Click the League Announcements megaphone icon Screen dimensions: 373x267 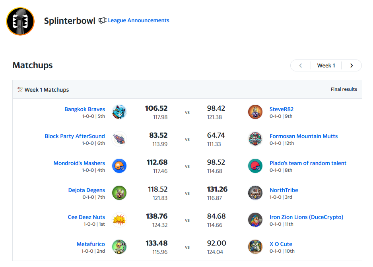click(x=103, y=20)
